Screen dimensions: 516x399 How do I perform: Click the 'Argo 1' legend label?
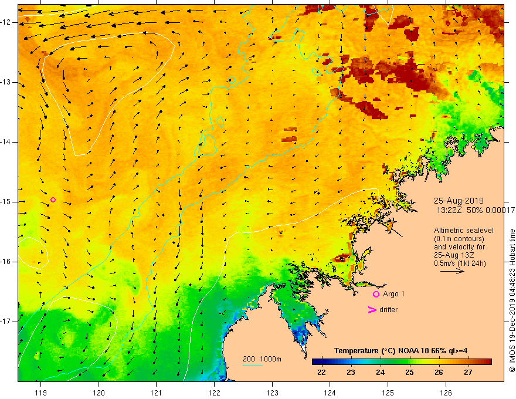tap(393, 294)
